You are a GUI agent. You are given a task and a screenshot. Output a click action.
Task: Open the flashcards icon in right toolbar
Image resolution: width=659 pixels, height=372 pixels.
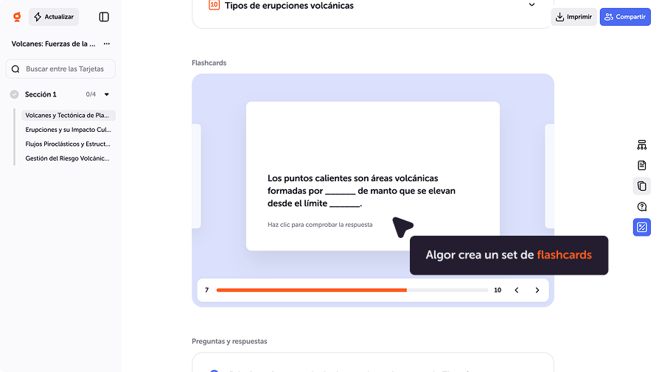point(642,186)
